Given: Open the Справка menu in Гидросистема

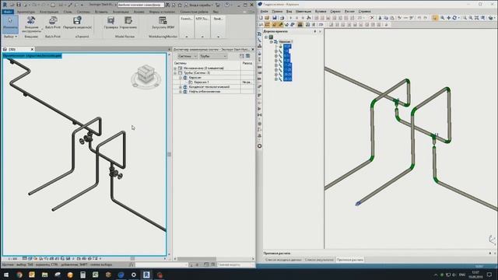Looking at the screenshot, I should (365, 12).
